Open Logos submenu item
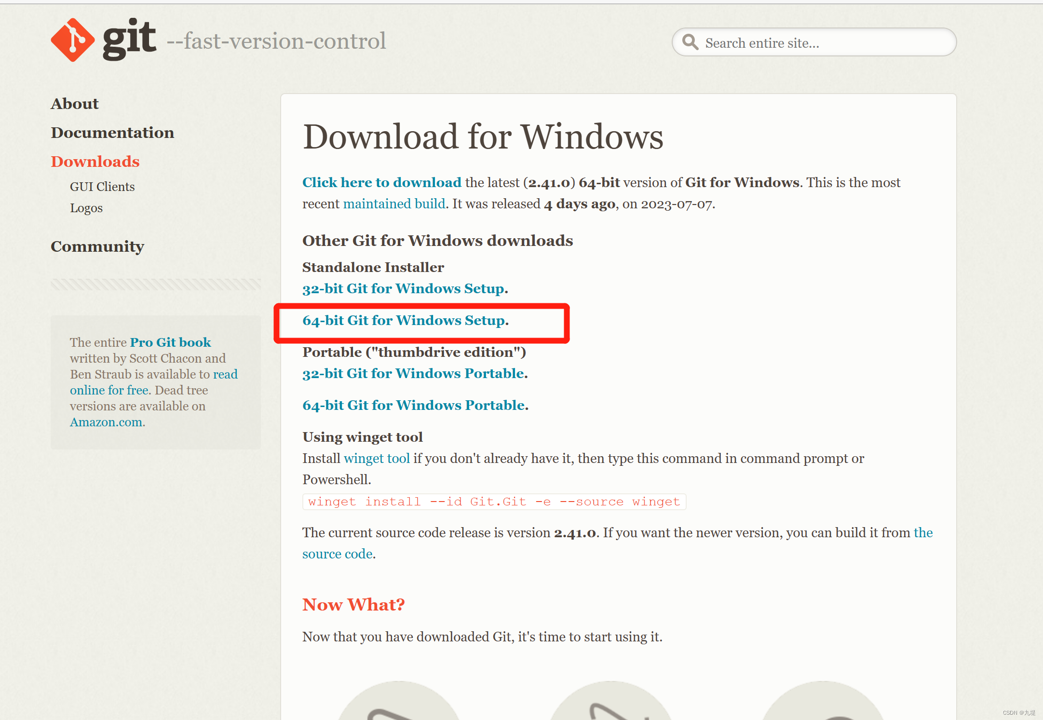 click(x=86, y=208)
